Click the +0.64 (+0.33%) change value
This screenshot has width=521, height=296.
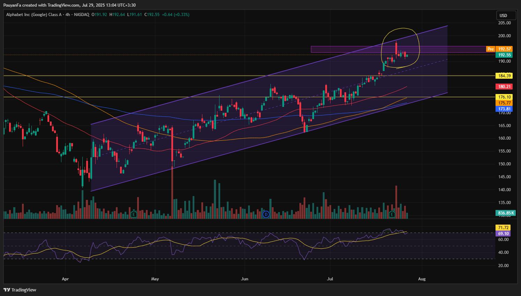176,15
